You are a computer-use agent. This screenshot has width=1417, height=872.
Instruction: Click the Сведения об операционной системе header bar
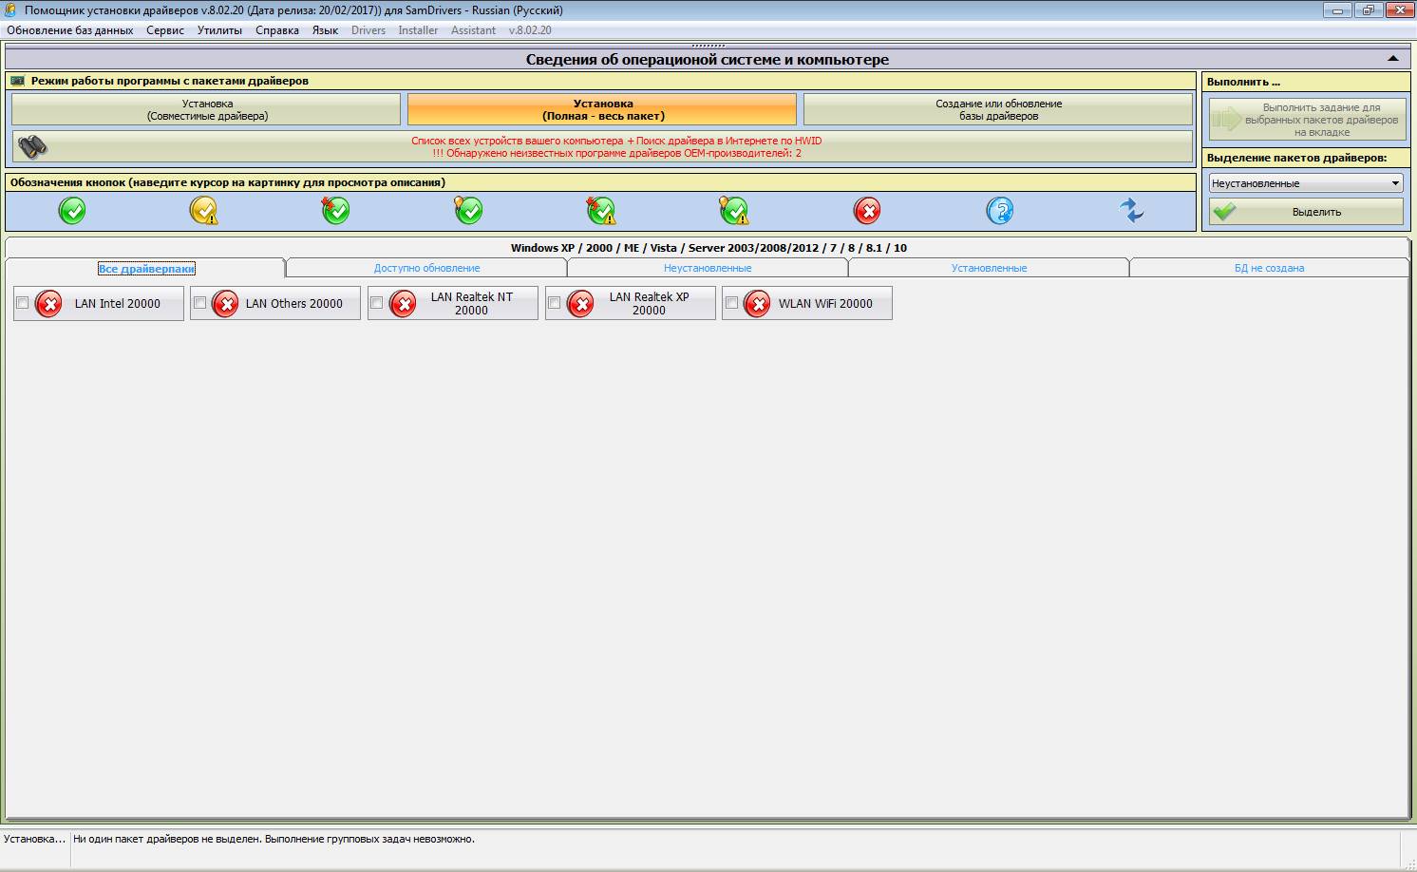[x=708, y=59]
